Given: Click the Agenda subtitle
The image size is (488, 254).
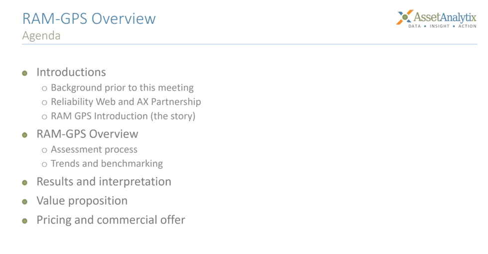Looking at the screenshot, I should [x=41, y=35].
